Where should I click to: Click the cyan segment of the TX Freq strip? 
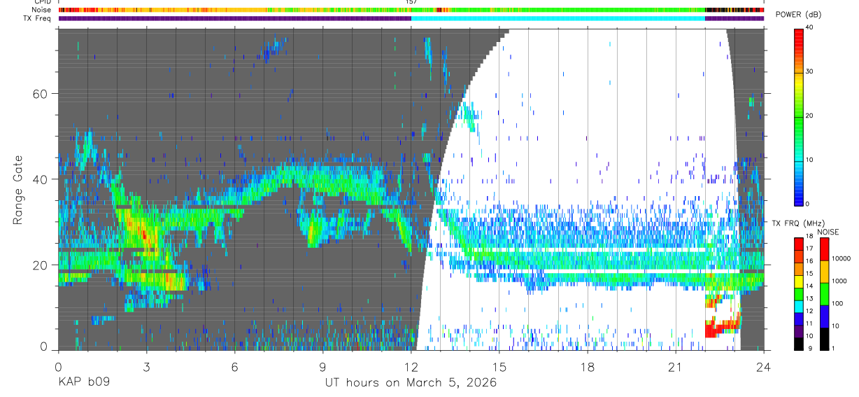[x=558, y=18]
